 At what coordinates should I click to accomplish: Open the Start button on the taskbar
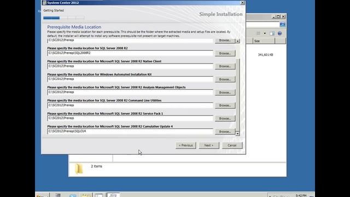coord(43,195)
